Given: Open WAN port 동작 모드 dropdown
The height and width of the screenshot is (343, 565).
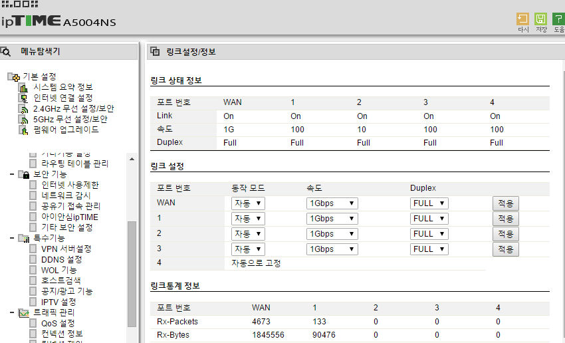Looking at the screenshot, I should (248, 203).
